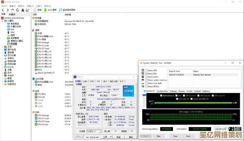Image resolution: width=244 pixels, height=141 pixels.
Task: Select the DirectX tree node
Action: 11,67
